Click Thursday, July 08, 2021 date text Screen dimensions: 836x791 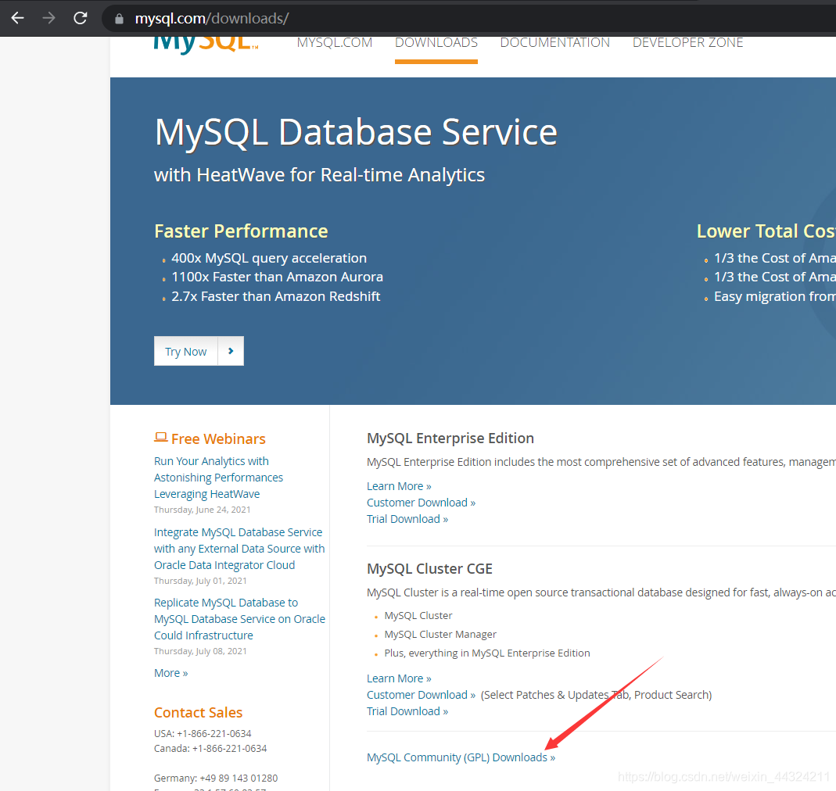pos(200,651)
